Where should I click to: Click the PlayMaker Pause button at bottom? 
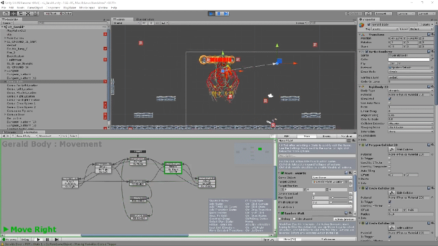point(47,239)
